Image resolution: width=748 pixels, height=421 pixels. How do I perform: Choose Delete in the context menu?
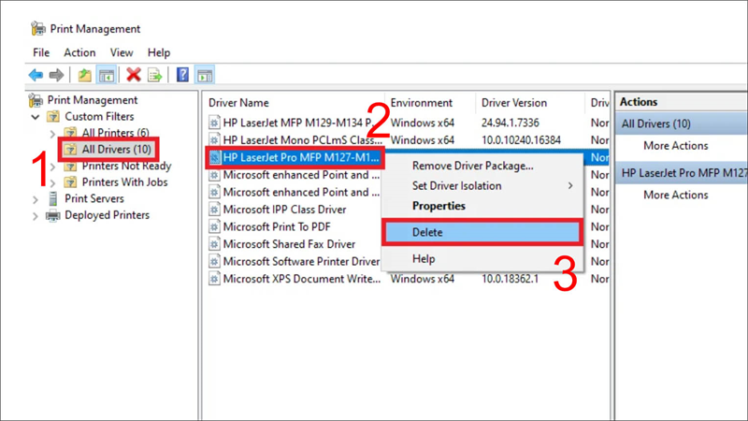(482, 232)
